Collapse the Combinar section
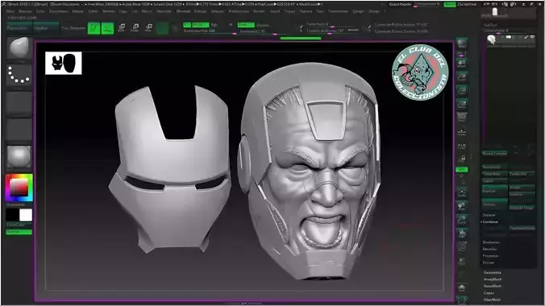545x306 pixels. (490, 221)
